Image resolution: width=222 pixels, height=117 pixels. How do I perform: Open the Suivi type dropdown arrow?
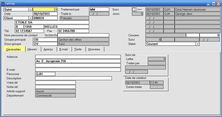30,9
